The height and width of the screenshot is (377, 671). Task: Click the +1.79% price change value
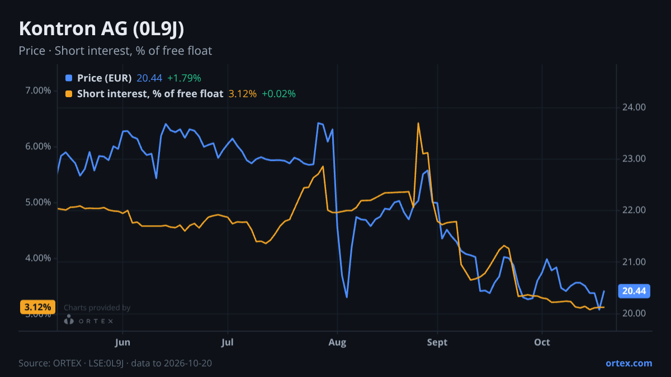click(184, 78)
